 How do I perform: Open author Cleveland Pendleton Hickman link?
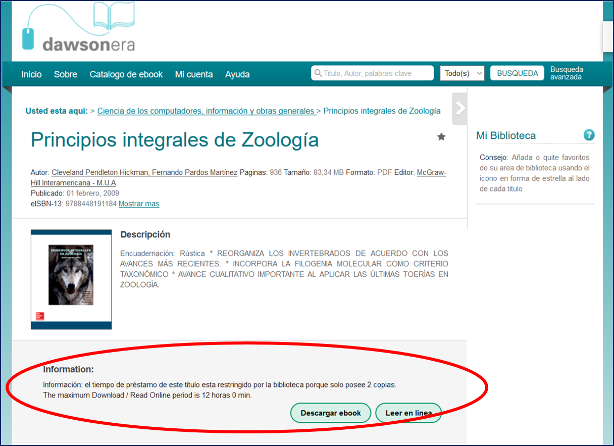pyautogui.click(x=99, y=173)
